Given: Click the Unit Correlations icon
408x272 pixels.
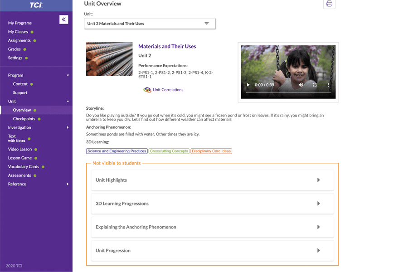Looking at the screenshot, I should tap(147, 90).
